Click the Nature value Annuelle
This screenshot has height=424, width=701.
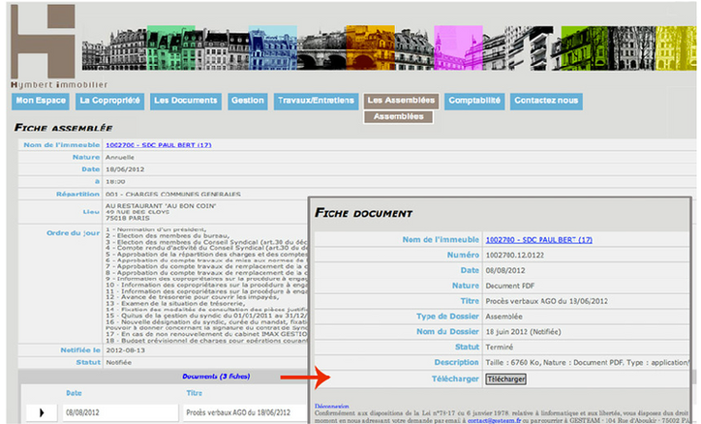pyautogui.click(x=119, y=157)
